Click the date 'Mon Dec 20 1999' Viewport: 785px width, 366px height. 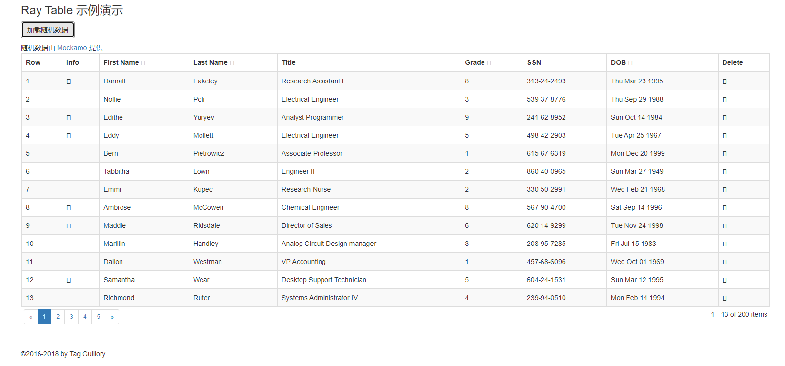638,153
